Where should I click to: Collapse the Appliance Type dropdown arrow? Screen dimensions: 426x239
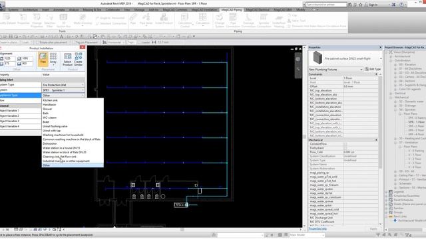[83, 96]
